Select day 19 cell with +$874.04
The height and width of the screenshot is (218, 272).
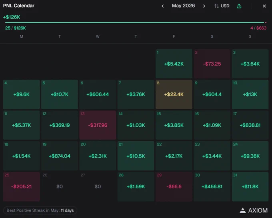pos(60,156)
